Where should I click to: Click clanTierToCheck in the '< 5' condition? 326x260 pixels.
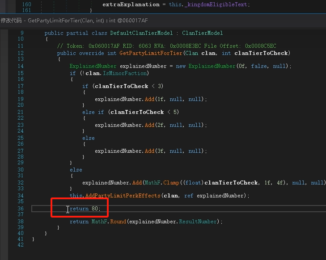(137, 112)
